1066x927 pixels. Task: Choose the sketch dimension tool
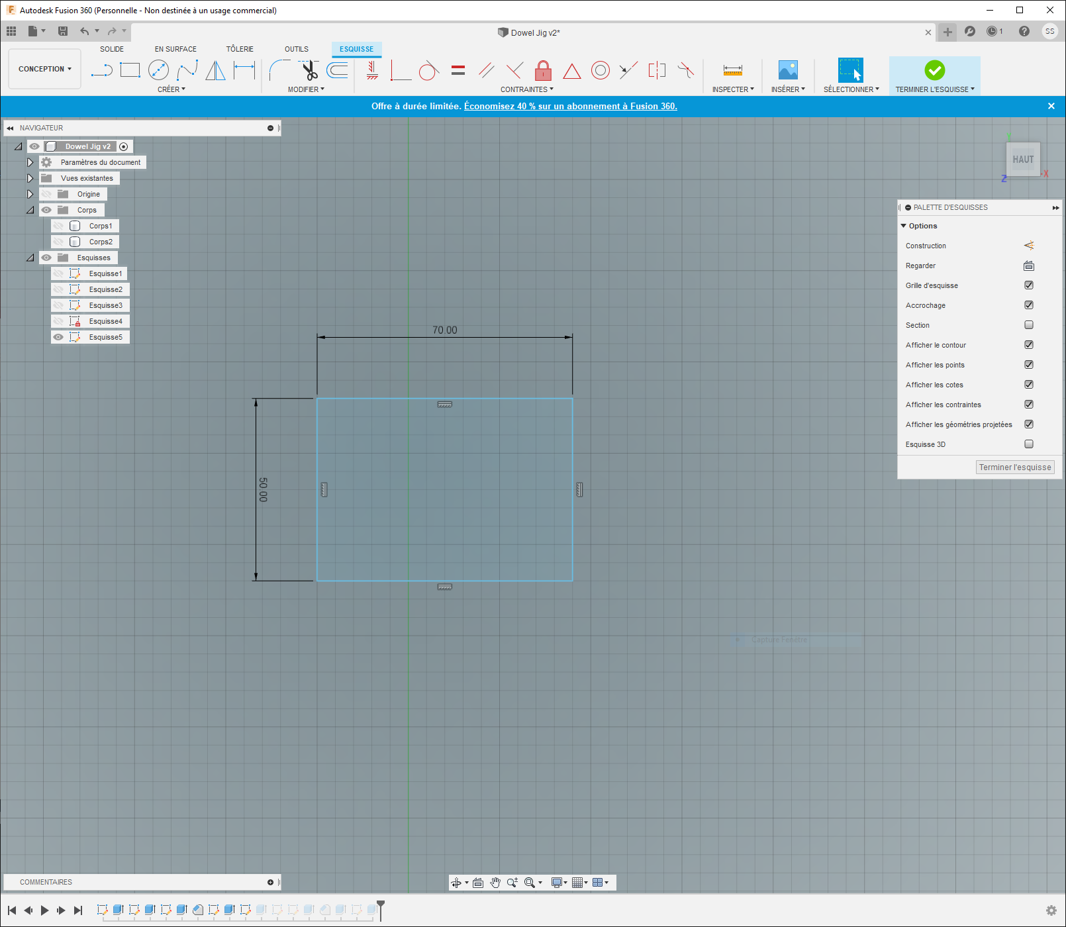pos(244,70)
